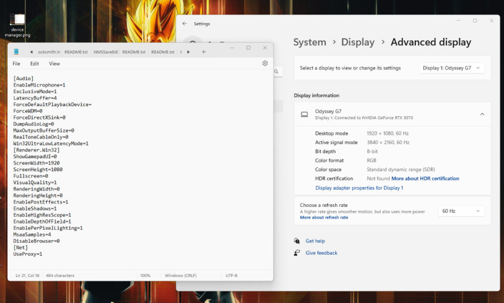Open the Edit menu in Notepad

[x=34, y=64]
